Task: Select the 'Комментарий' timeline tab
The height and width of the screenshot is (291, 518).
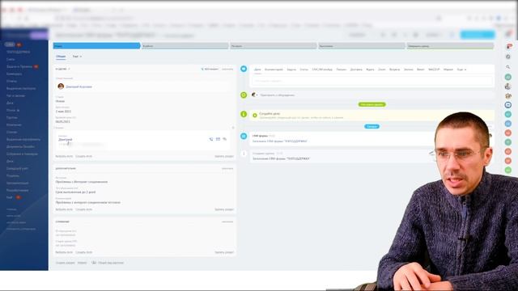Action: [x=274, y=70]
